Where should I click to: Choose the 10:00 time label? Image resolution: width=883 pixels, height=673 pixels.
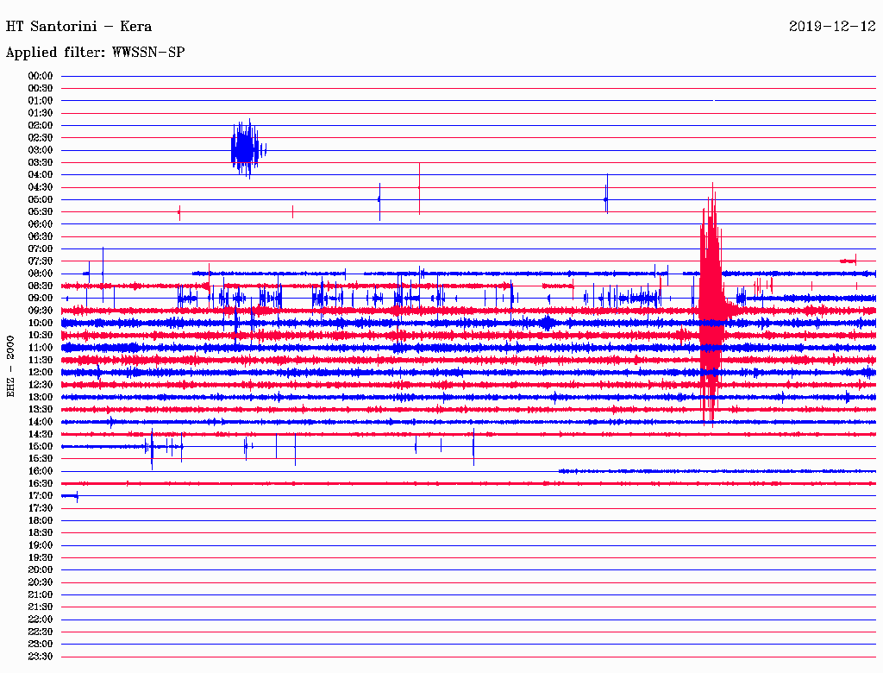coord(41,323)
